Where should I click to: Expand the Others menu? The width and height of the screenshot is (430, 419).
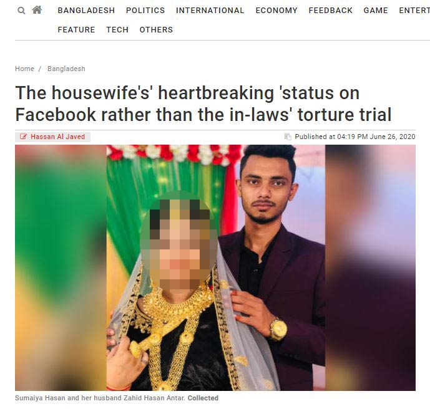[156, 29]
